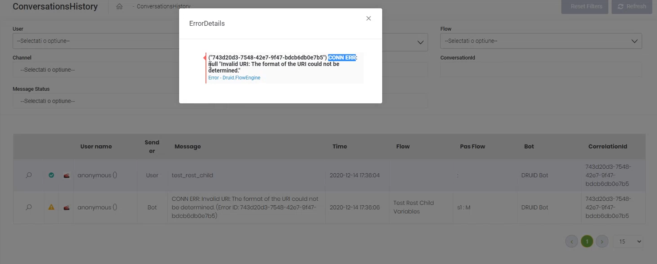Click channel icon in CONN ERR row
This screenshot has width=657, height=264.
click(x=66, y=208)
